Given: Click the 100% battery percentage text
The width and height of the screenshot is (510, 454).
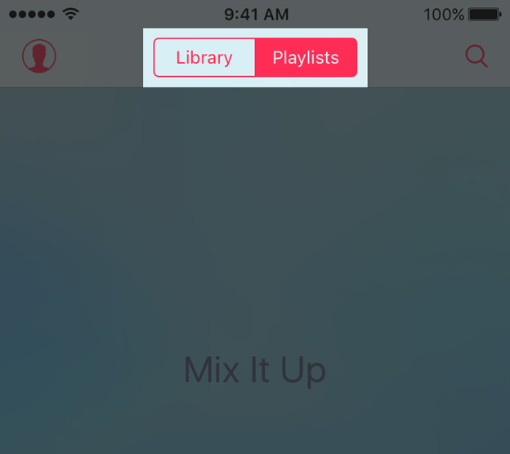Looking at the screenshot, I should (444, 15).
